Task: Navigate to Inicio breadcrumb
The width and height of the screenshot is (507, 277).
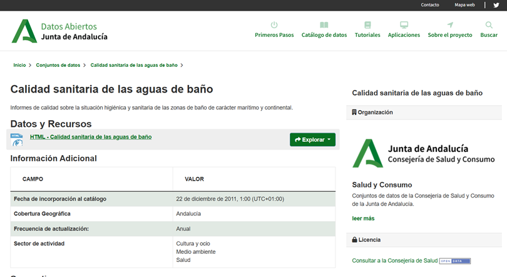Action: click(19, 65)
